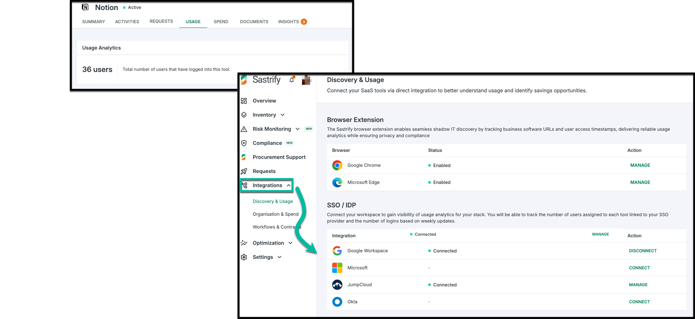Click the "Connected" status for Google Workspace

445,251
